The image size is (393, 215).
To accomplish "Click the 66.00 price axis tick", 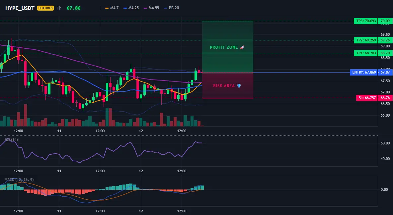I will (385, 115).
